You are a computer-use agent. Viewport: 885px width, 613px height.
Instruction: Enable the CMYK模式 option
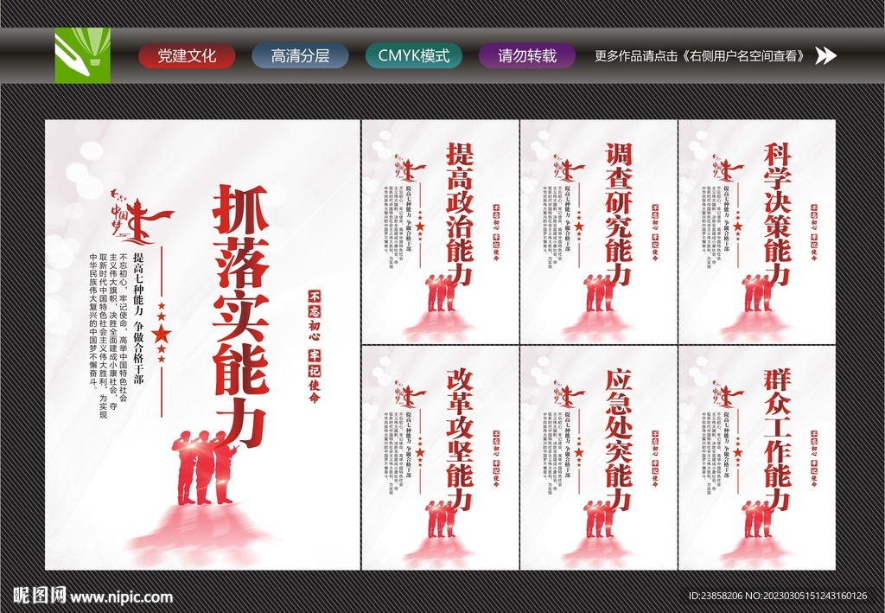pyautogui.click(x=412, y=55)
